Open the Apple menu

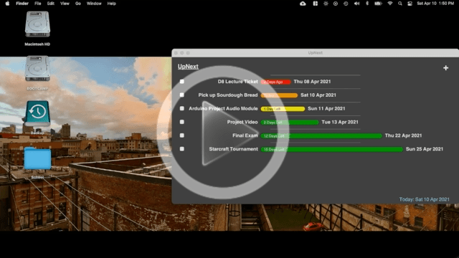[7, 4]
